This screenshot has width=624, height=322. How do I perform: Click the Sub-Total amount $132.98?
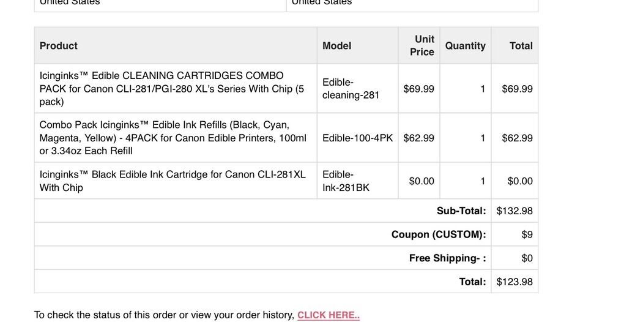tap(514, 211)
